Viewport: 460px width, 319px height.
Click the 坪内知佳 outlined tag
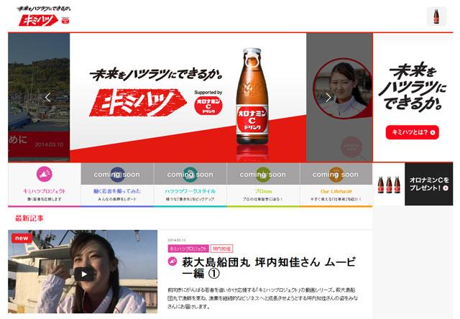pos(221,249)
